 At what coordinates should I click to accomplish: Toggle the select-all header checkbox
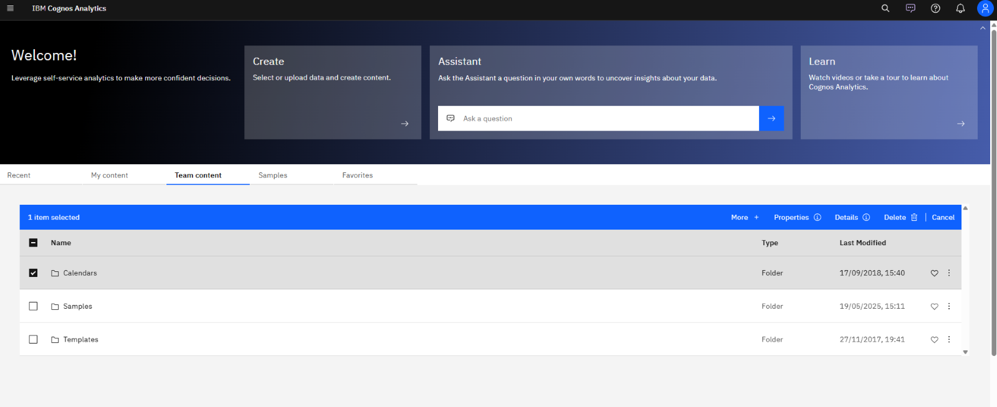coord(34,243)
